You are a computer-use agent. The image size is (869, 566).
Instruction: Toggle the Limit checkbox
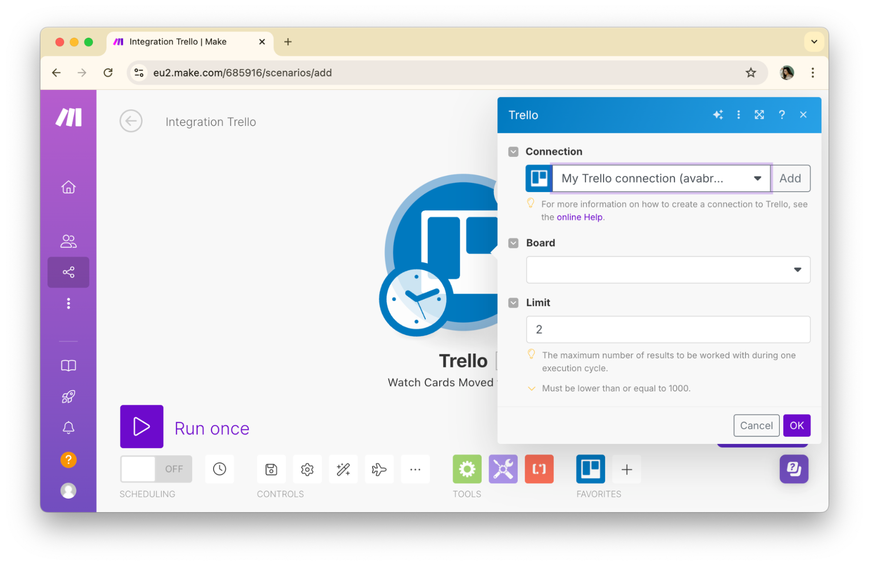pyautogui.click(x=513, y=303)
